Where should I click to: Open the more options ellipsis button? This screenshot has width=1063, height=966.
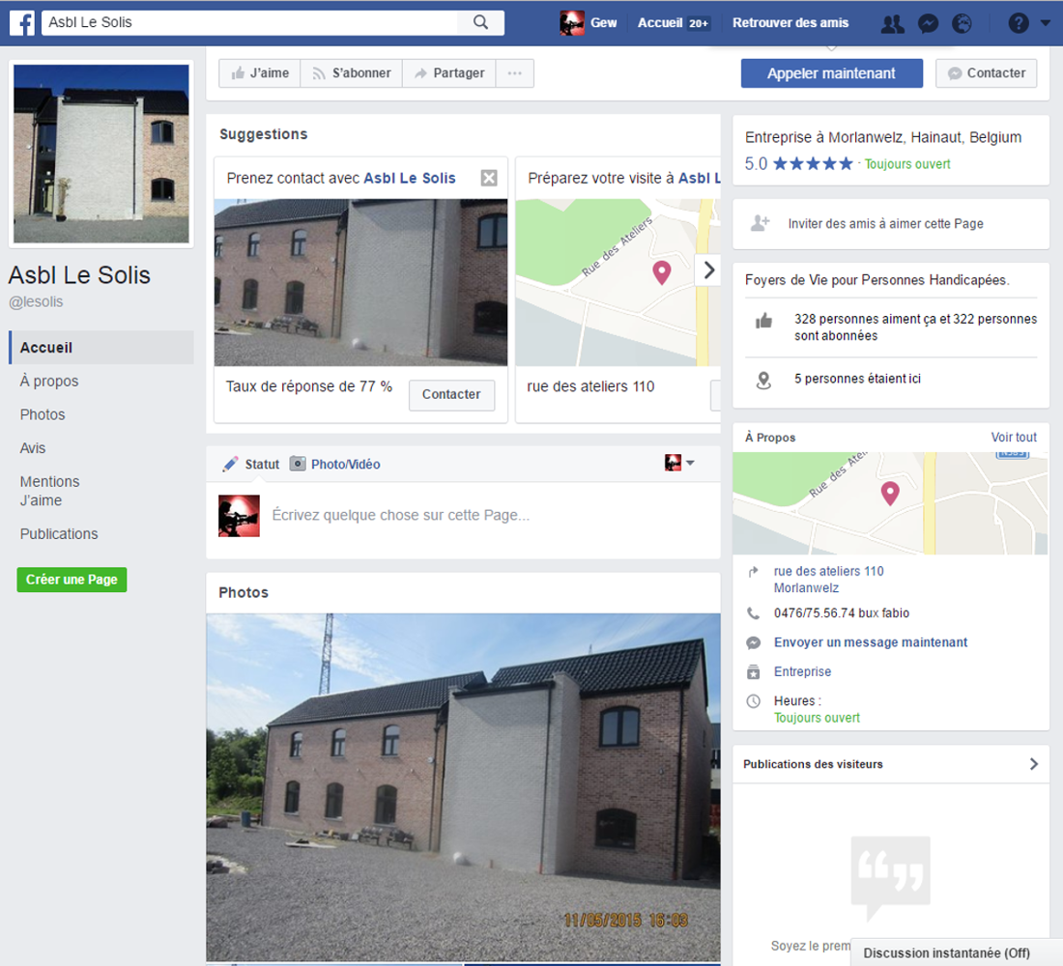click(514, 73)
